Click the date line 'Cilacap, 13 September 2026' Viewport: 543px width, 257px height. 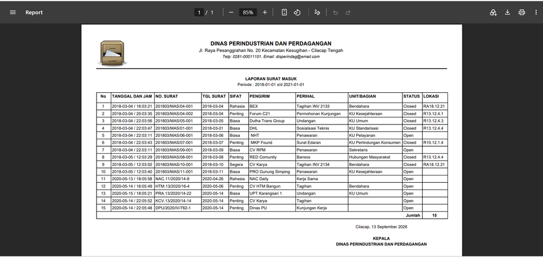coord(381,227)
